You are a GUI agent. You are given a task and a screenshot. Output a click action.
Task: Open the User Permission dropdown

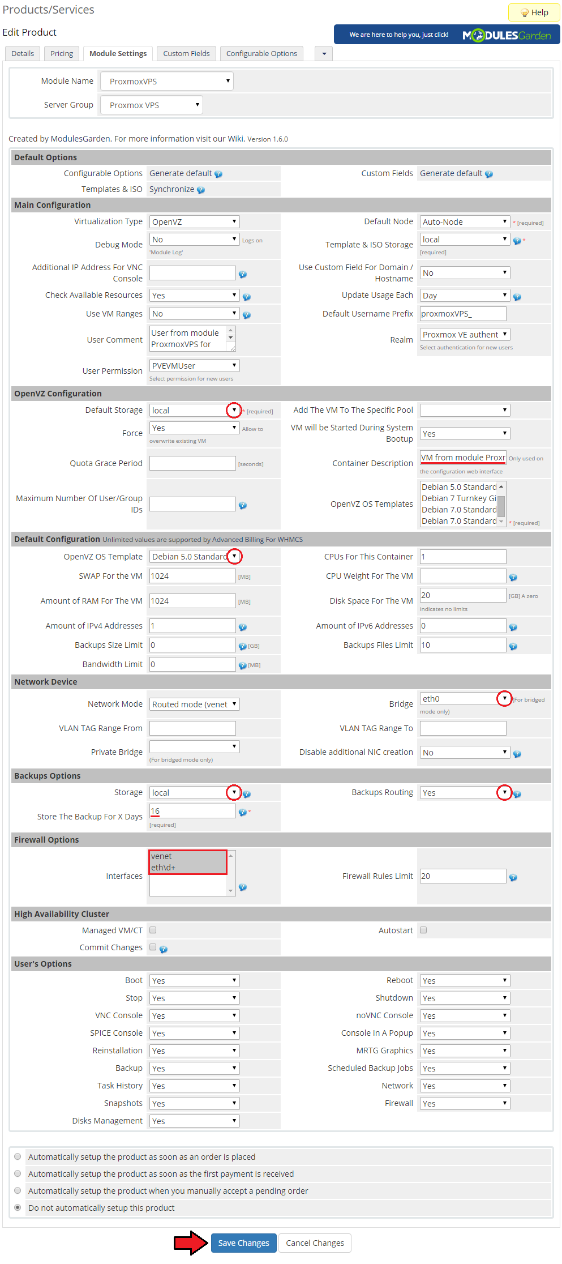pos(194,366)
